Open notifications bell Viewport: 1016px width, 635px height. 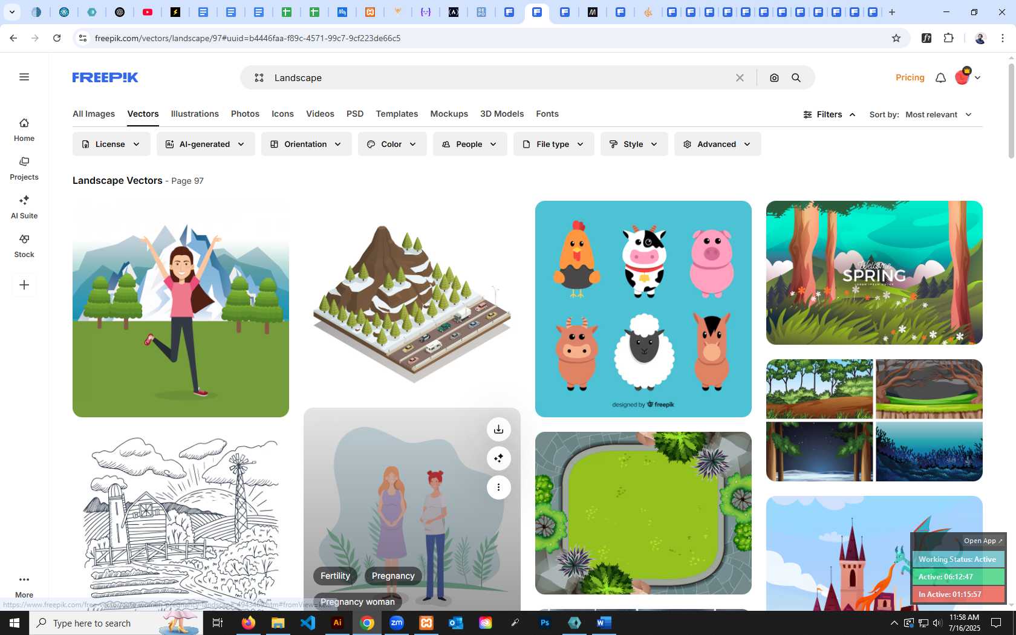940,77
